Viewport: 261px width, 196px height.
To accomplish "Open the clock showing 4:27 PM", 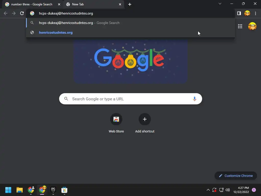I will click(241, 190).
